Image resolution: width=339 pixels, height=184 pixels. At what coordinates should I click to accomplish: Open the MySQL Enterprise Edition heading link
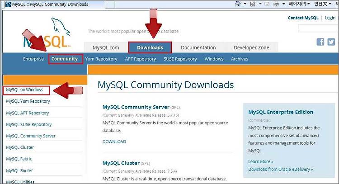pos(281,112)
